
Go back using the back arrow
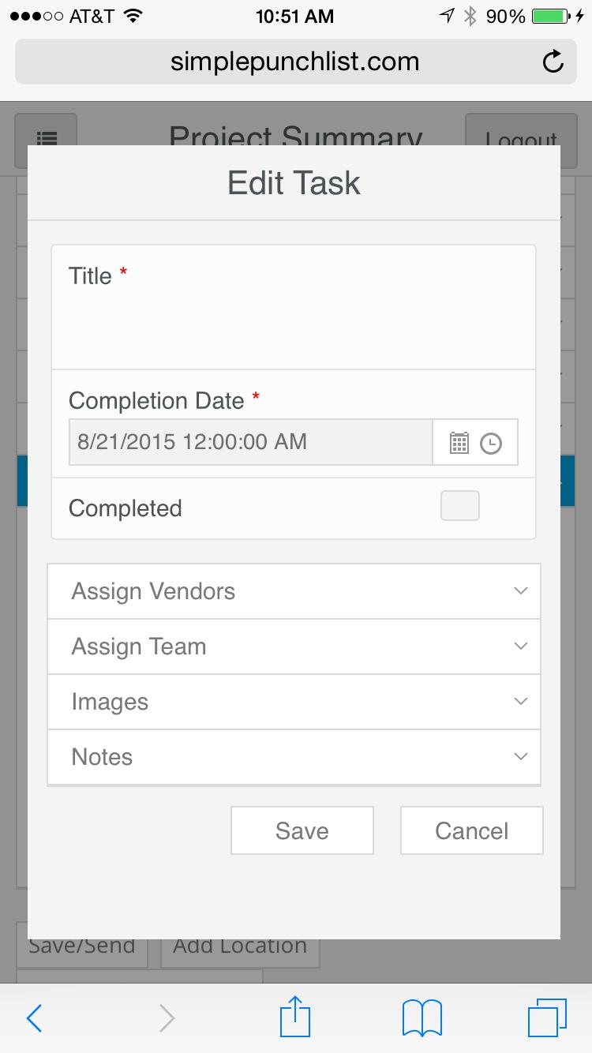(35, 1017)
